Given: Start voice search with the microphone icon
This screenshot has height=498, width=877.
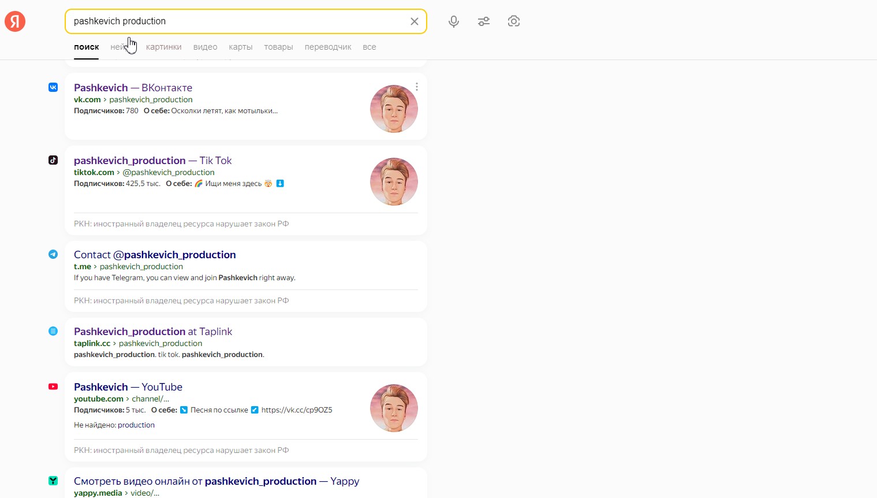Looking at the screenshot, I should coord(454,21).
